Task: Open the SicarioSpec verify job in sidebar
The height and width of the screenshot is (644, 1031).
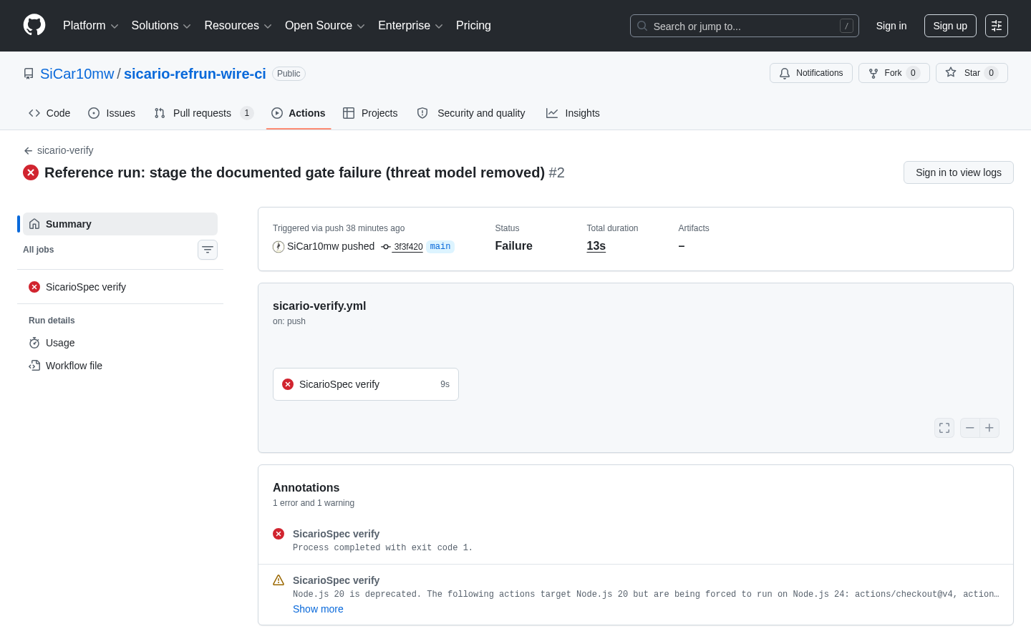Action: point(120,287)
